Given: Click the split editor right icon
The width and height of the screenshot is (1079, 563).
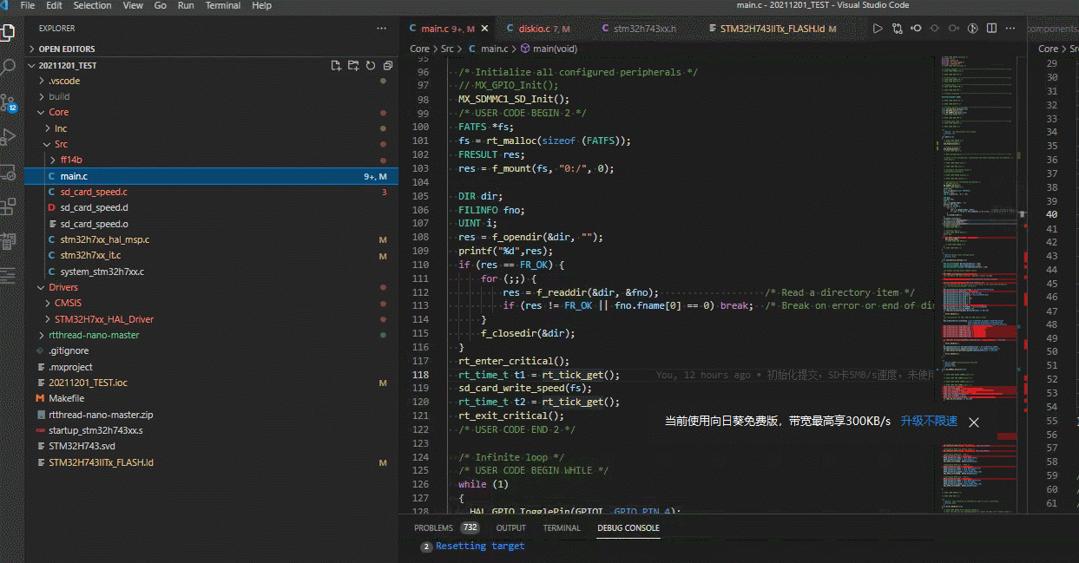Looking at the screenshot, I should [x=993, y=29].
